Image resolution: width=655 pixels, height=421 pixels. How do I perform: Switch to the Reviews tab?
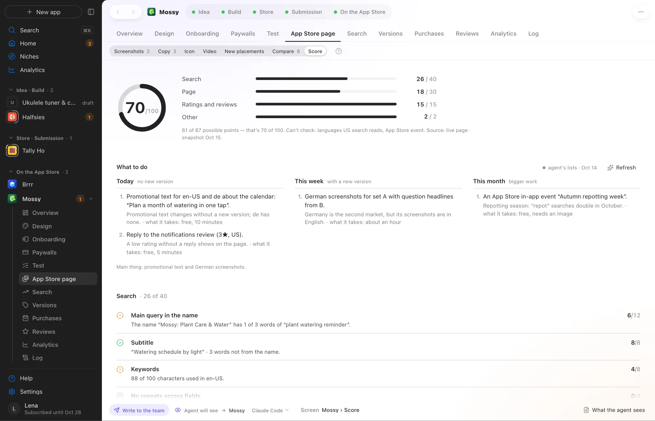[467, 33]
